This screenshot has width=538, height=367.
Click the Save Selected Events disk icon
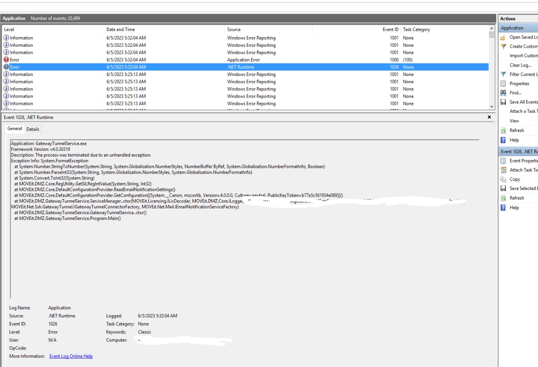(503, 188)
